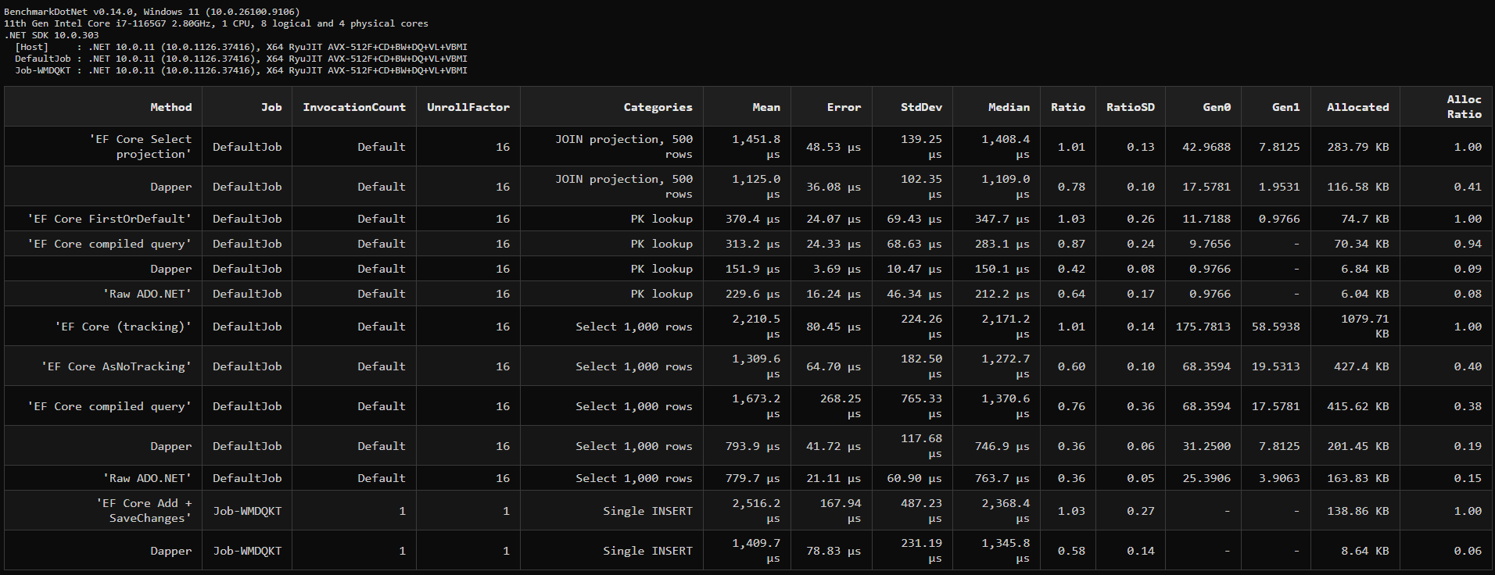
Task: Click the RatioSD column header
Action: tap(1130, 107)
